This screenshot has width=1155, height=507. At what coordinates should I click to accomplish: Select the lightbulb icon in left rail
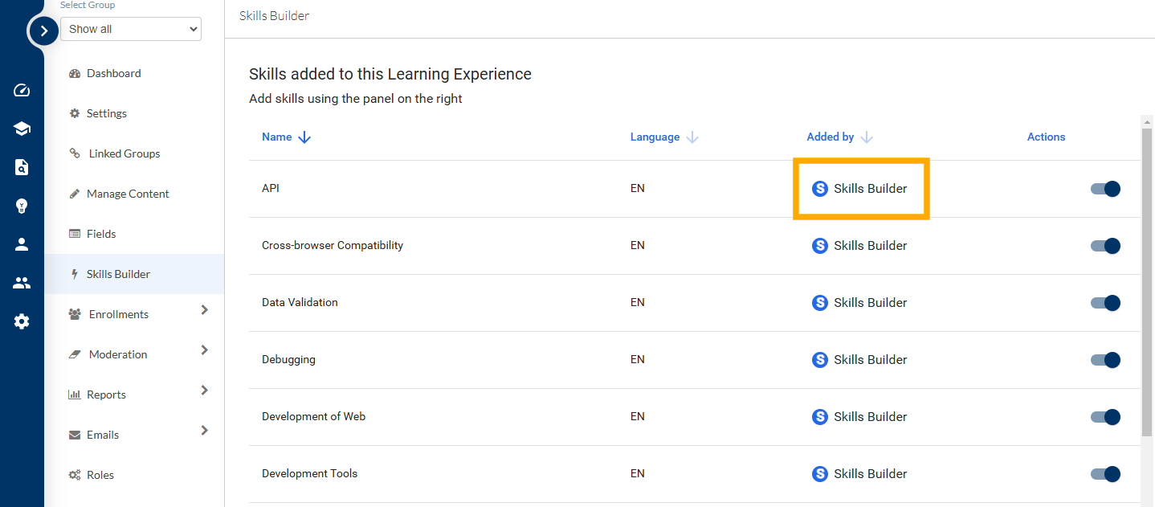pyautogui.click(x=22, y=206)
